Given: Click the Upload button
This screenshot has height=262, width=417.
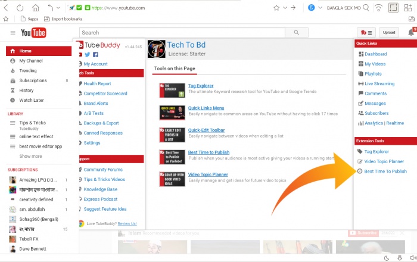Looking at the screenshot, I should tap(389, 33).
